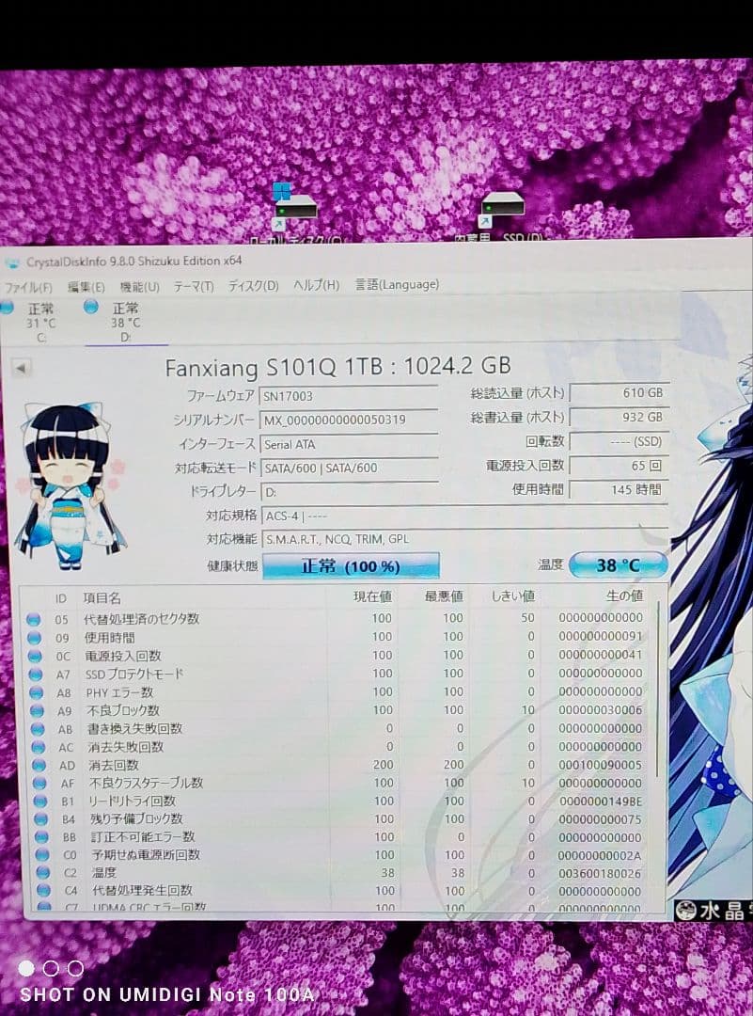Viewport: 753px width, 1016px height.
Task: Click the 項目名 column header
Action: coord(102,598)
